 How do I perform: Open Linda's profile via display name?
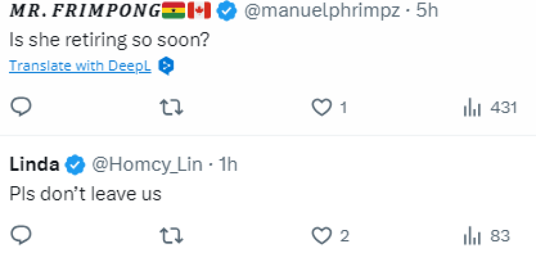pos(34,164)
